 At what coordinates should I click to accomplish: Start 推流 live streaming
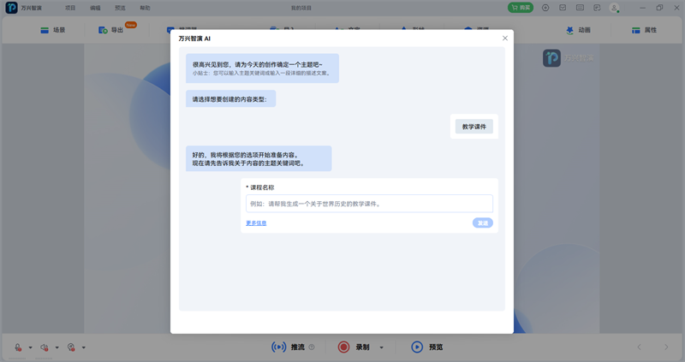288,347
